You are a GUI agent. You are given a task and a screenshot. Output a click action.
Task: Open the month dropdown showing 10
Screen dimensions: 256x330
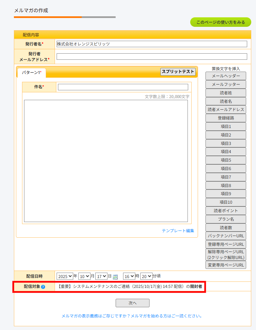click(84, 276)
